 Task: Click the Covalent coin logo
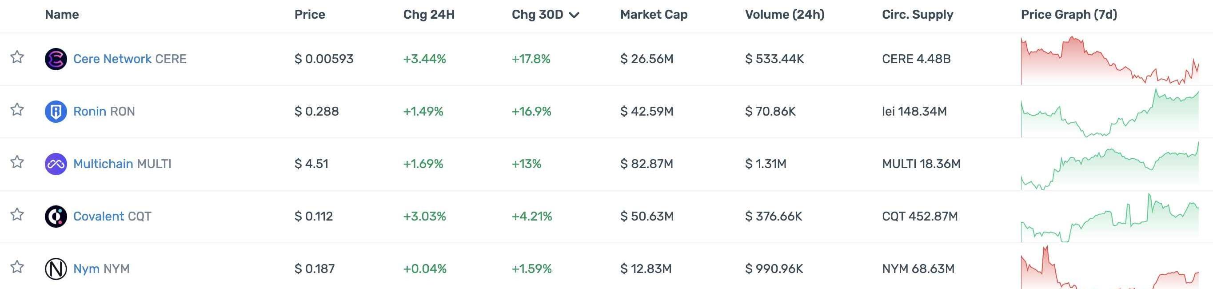coord(56,217)
